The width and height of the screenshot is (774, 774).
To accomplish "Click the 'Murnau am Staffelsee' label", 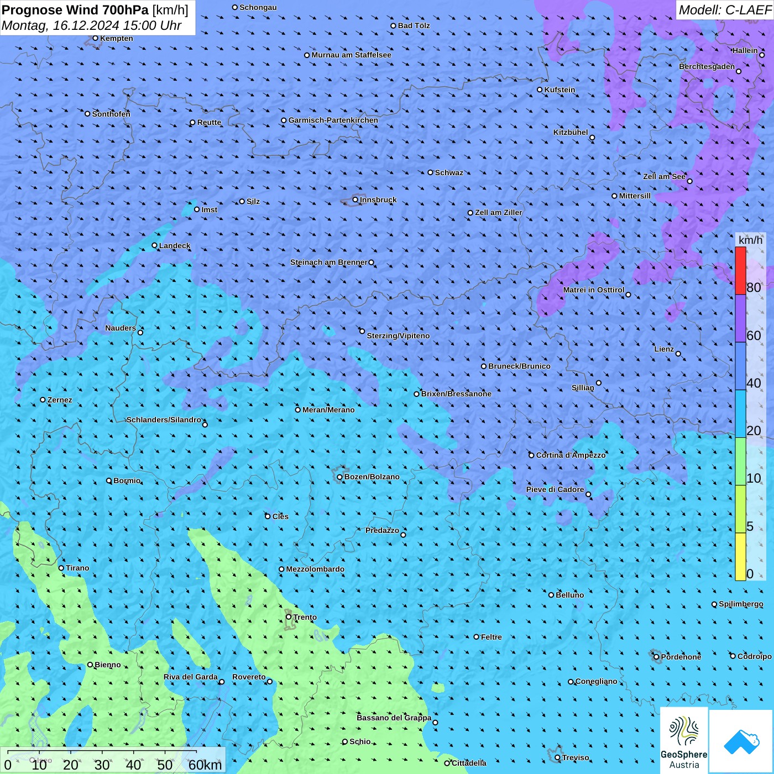I will point(352,55).
